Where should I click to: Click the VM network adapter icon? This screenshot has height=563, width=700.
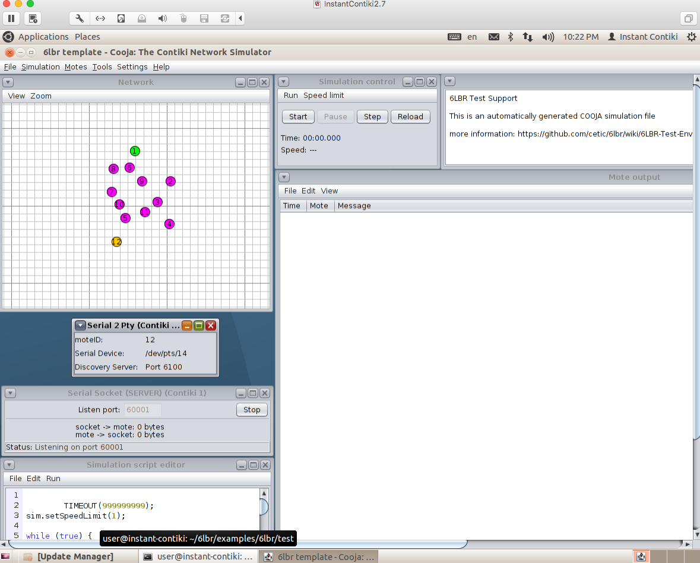tap(100, 18)
